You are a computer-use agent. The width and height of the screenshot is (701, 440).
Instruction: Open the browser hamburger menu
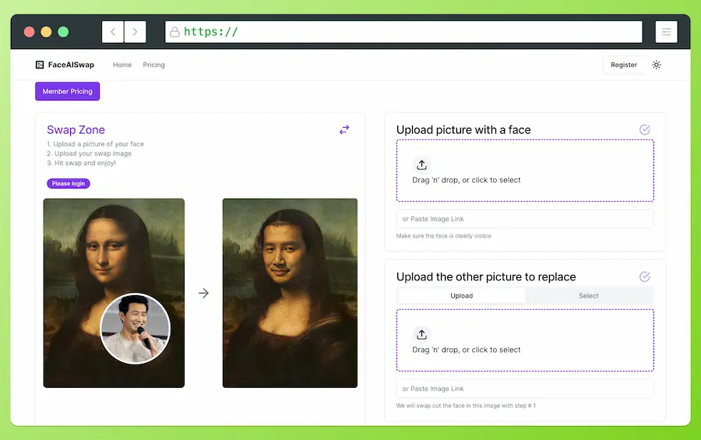[x=666, y=32]
